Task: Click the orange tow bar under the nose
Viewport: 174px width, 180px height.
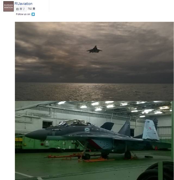Action: click(65, 156)
